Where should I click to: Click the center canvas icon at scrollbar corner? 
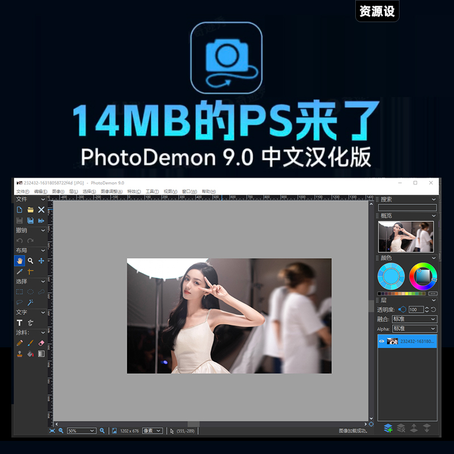371,424
